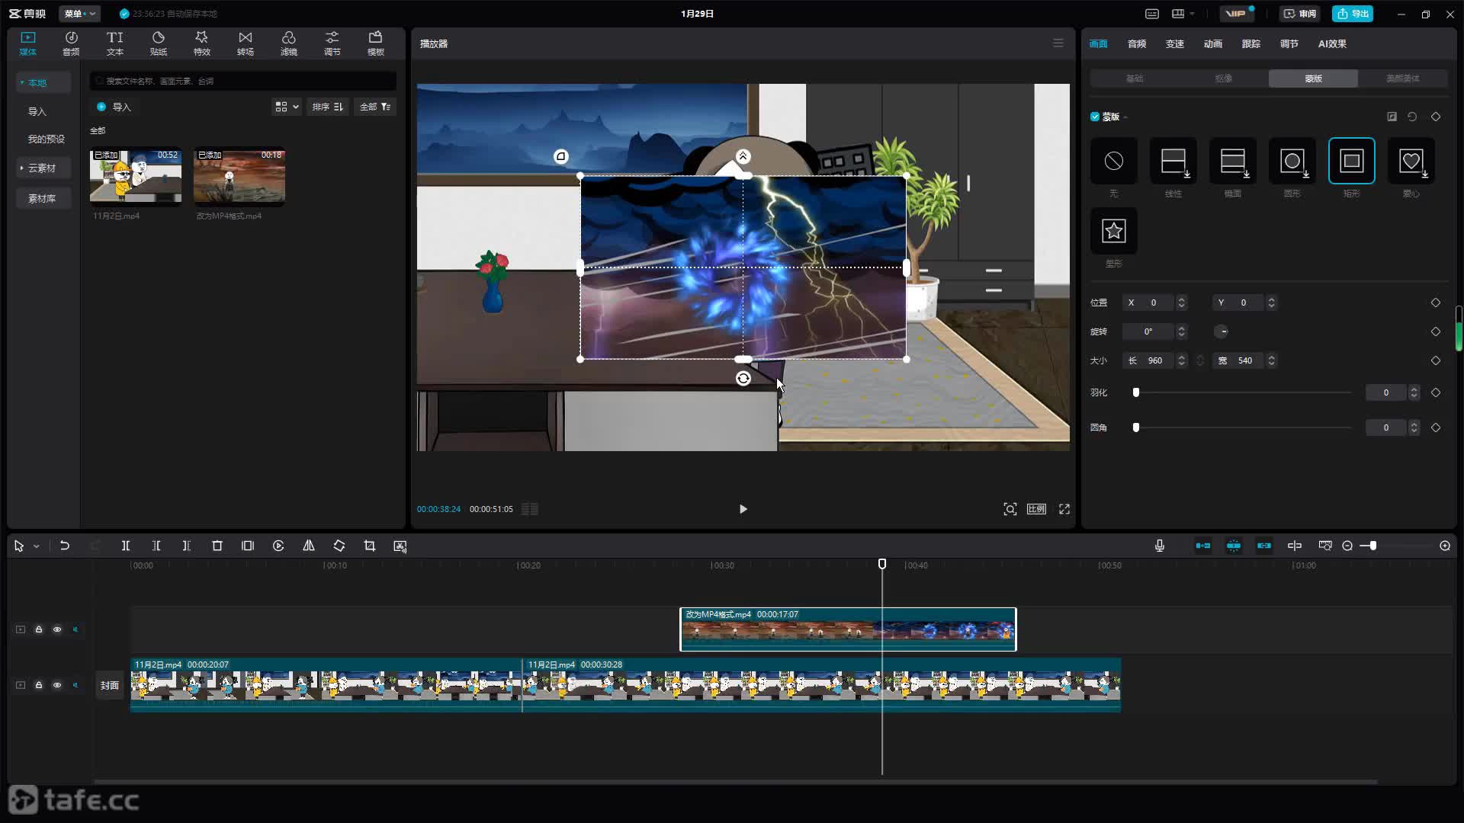The image size is (1464, 823).
Task: Open the 转场 transitions tab
Action: click(x=245, y=43)
